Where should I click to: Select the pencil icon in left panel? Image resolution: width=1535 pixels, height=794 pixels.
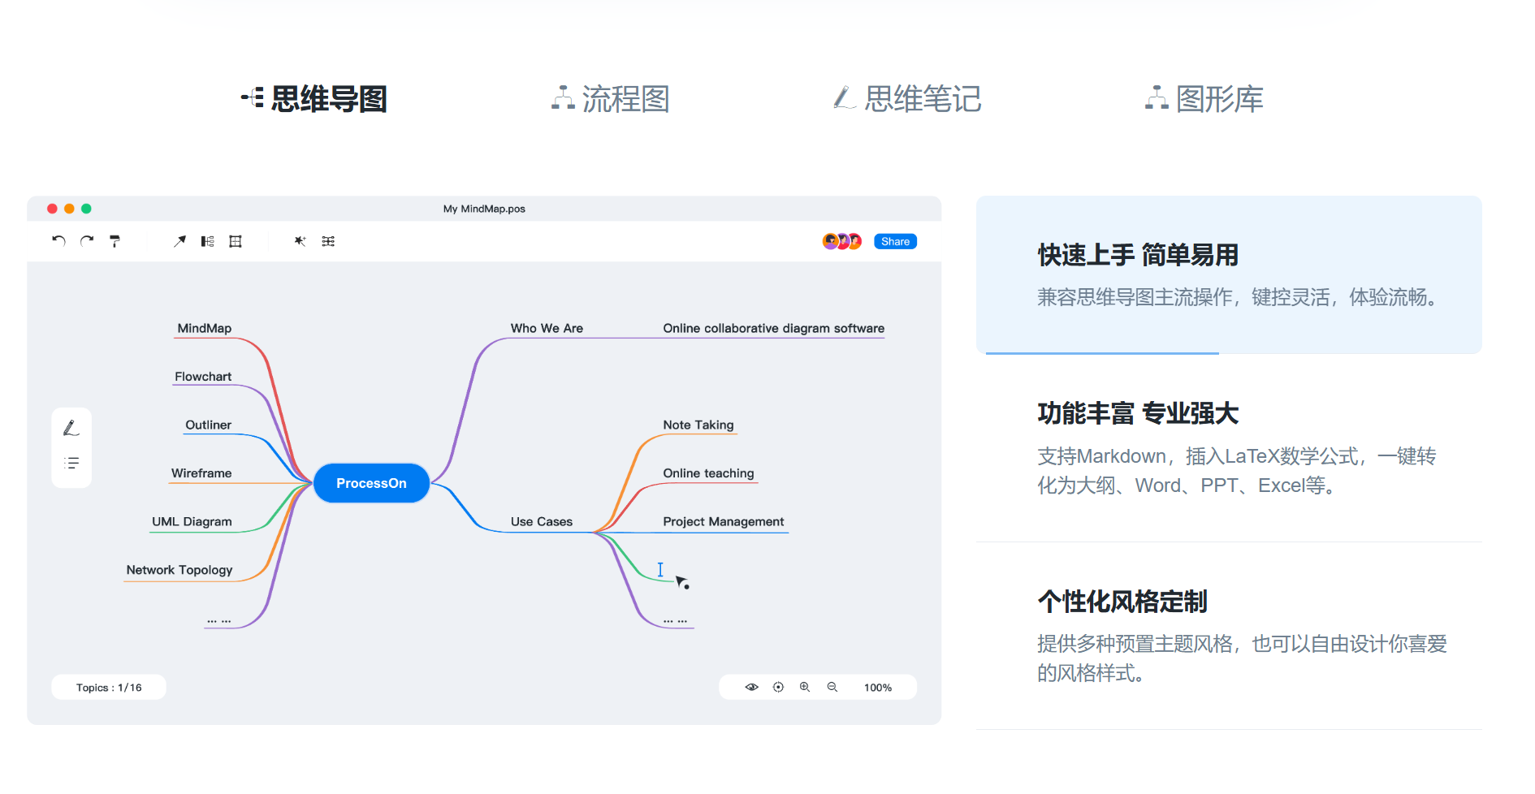(x=71, y=428)
